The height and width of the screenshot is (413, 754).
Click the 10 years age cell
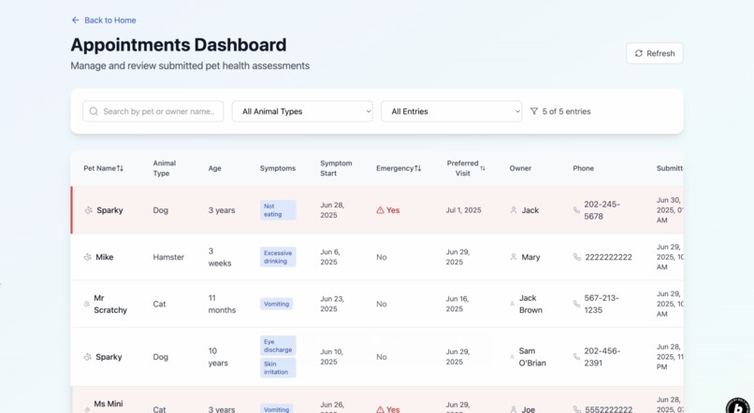tap(218, 357)
